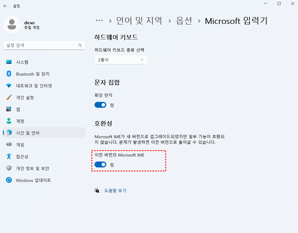Expand the breadcrumb ellipsis menu
The width and height of the screenshot is (298, 233).
click(x=99, y=20)
